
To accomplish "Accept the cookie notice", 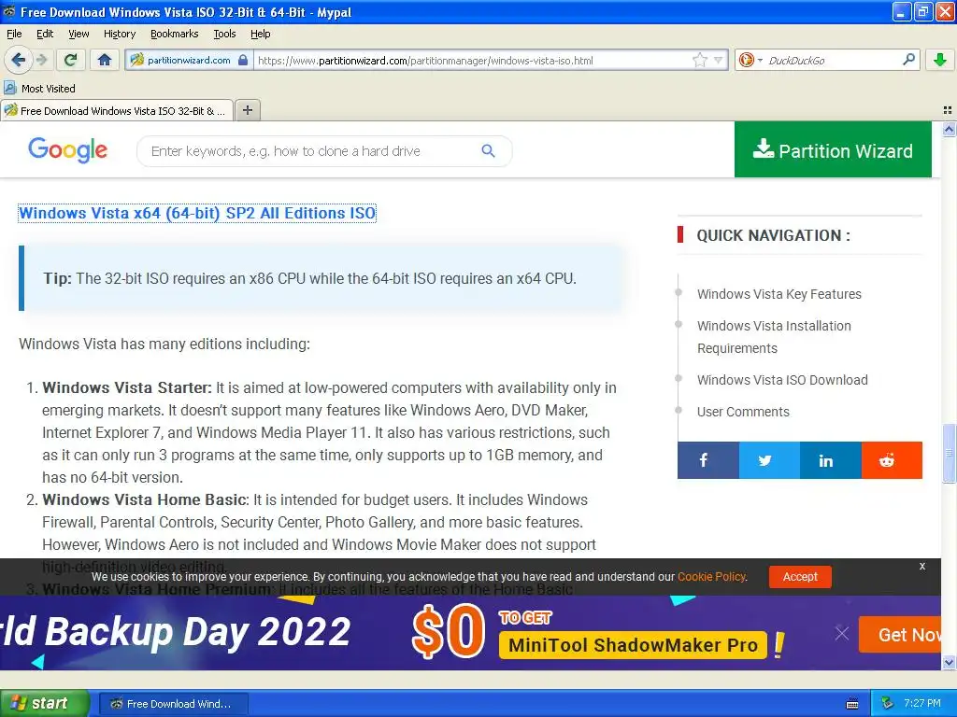I will coord(800,577).
